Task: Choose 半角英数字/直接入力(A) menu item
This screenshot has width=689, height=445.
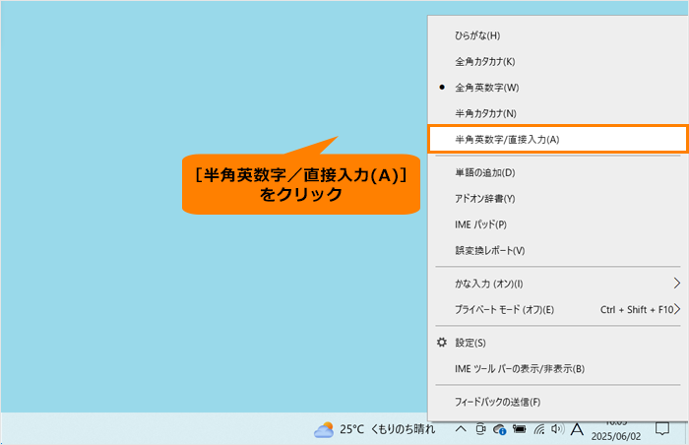Action: pos(557,140)
